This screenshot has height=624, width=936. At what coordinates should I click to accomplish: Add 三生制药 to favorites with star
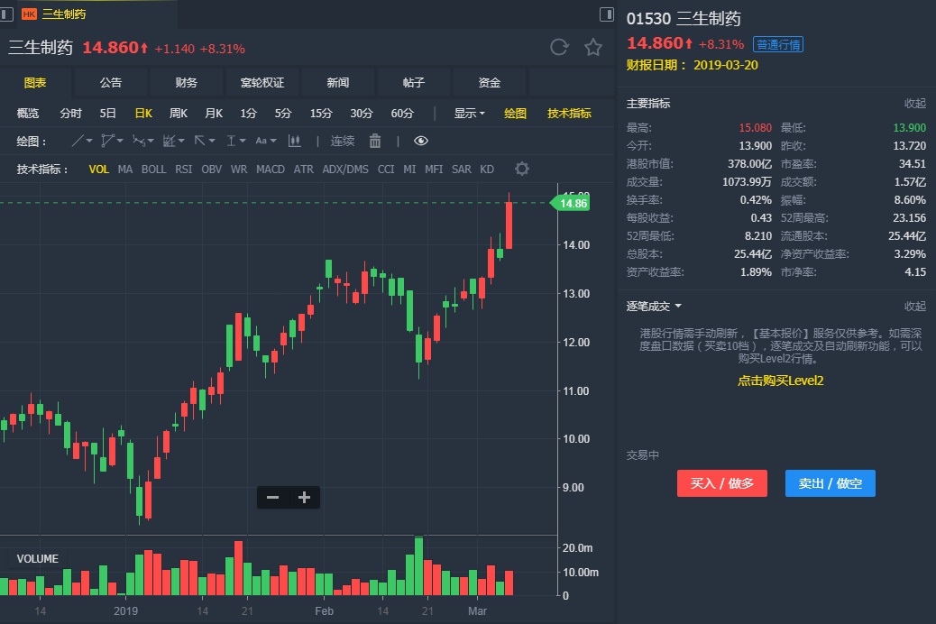592,48
